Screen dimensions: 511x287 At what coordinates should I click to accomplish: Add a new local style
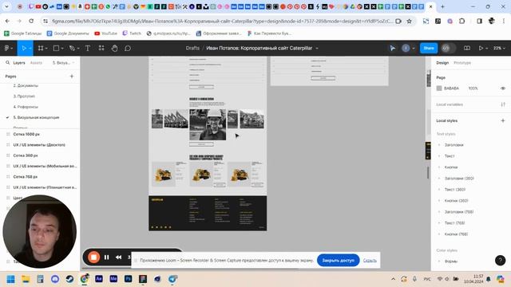pos(503,120)
